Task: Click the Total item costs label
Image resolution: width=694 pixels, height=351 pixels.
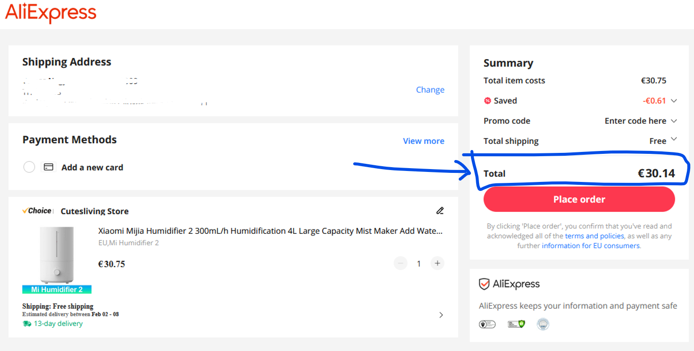Action: (514, 80)
